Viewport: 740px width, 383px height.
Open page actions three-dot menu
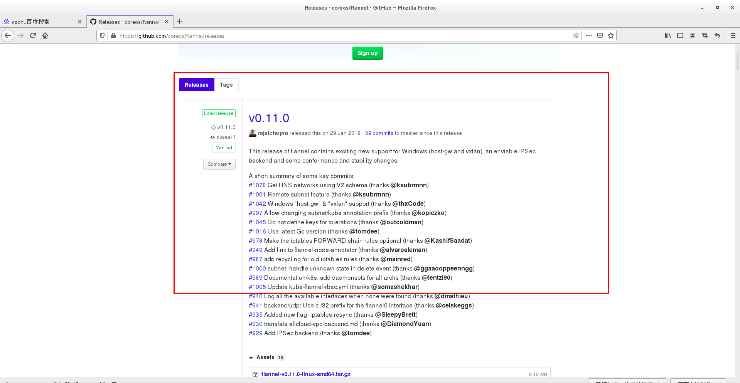(x=589, y=35)
